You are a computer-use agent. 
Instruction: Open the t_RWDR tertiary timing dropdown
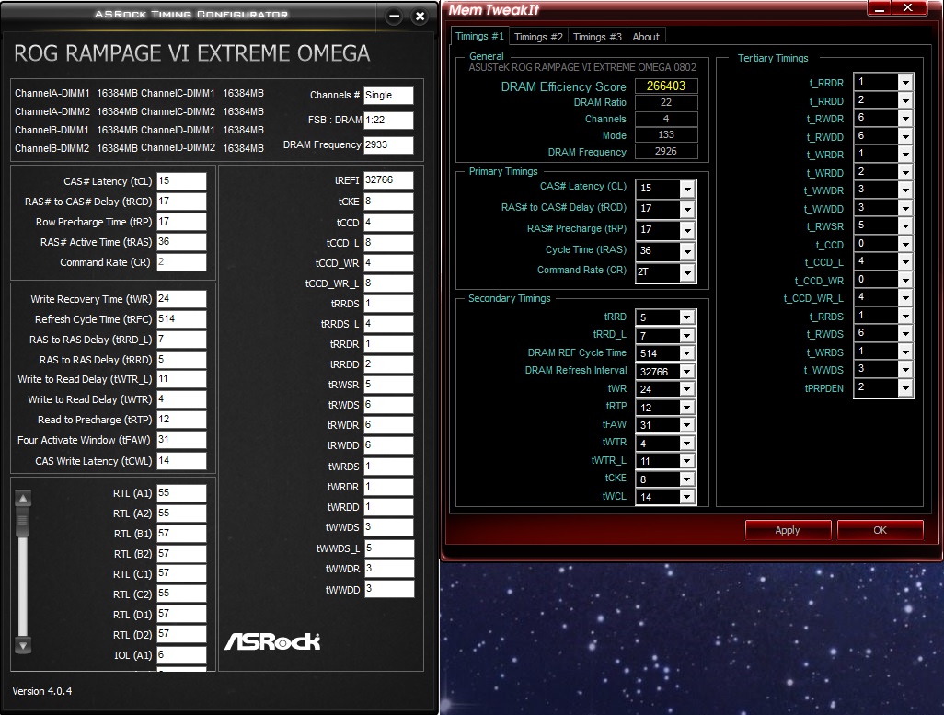pyautogui.click(x=905, y=118)
